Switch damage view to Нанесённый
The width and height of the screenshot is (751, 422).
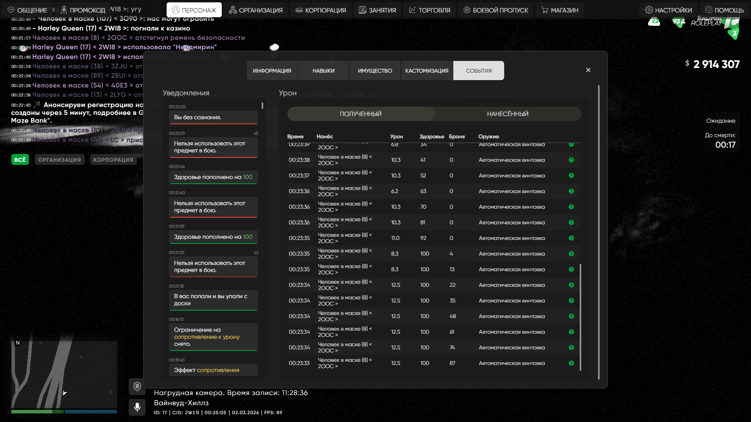(507, 114)
